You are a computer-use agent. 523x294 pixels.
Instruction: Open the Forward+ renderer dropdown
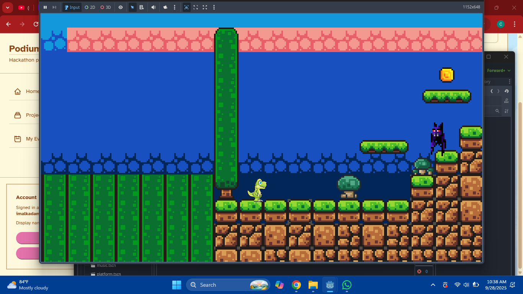click(499, 70)
